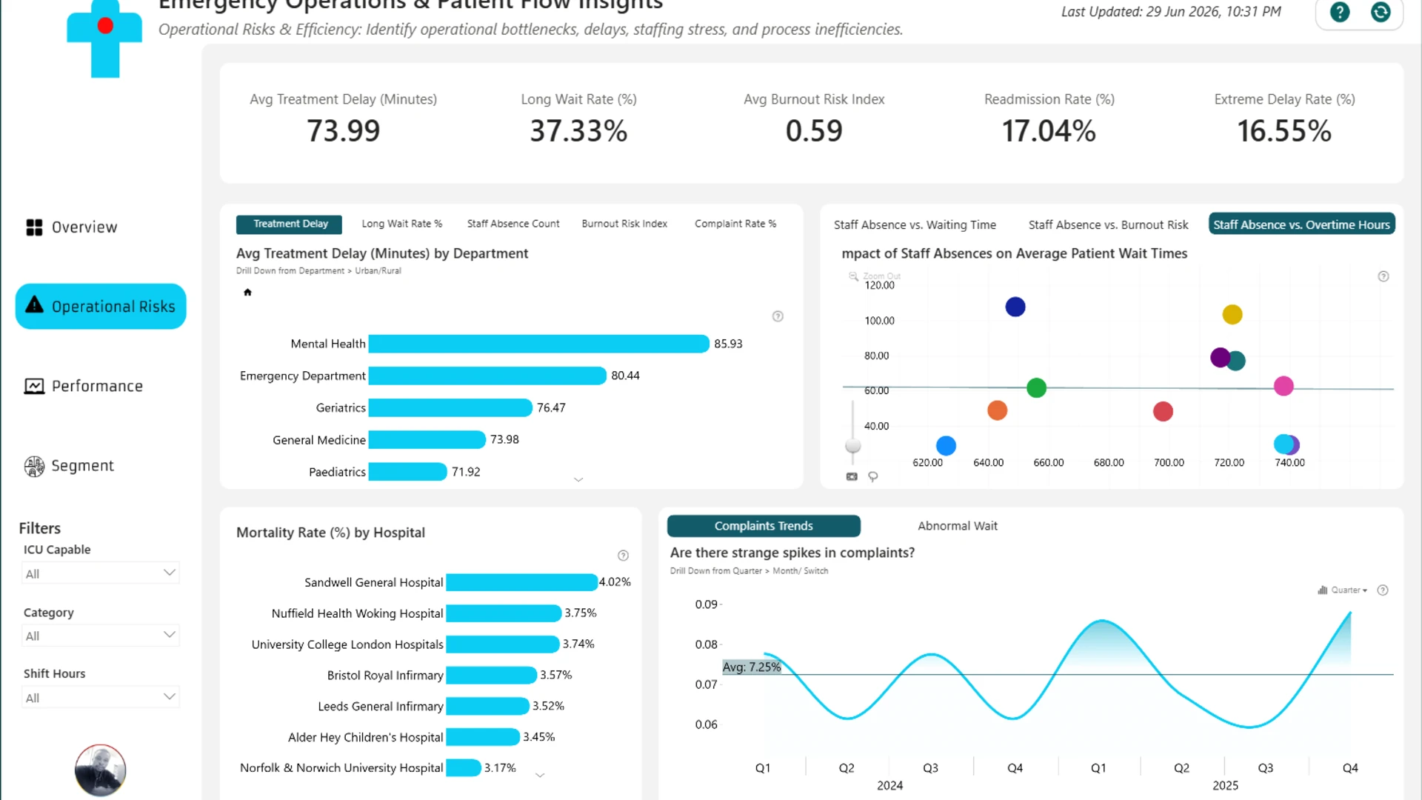This screenshot has height=800, width=1422.
Task: Click the lasso select icon below scatter chart
Action: (873, 477)
